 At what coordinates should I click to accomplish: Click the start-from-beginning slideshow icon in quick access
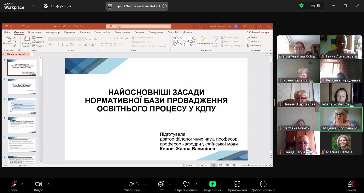[23, 26]
